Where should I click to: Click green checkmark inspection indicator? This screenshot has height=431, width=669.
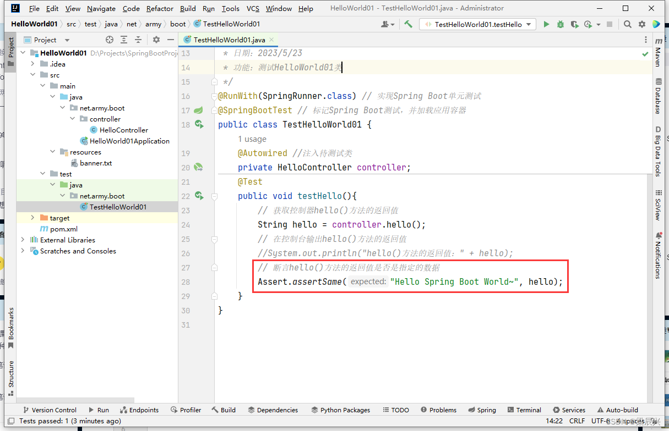tap(645, 54)
